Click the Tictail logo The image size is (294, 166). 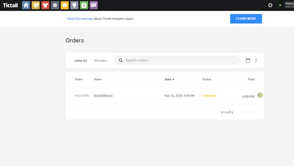click(10, 5)
